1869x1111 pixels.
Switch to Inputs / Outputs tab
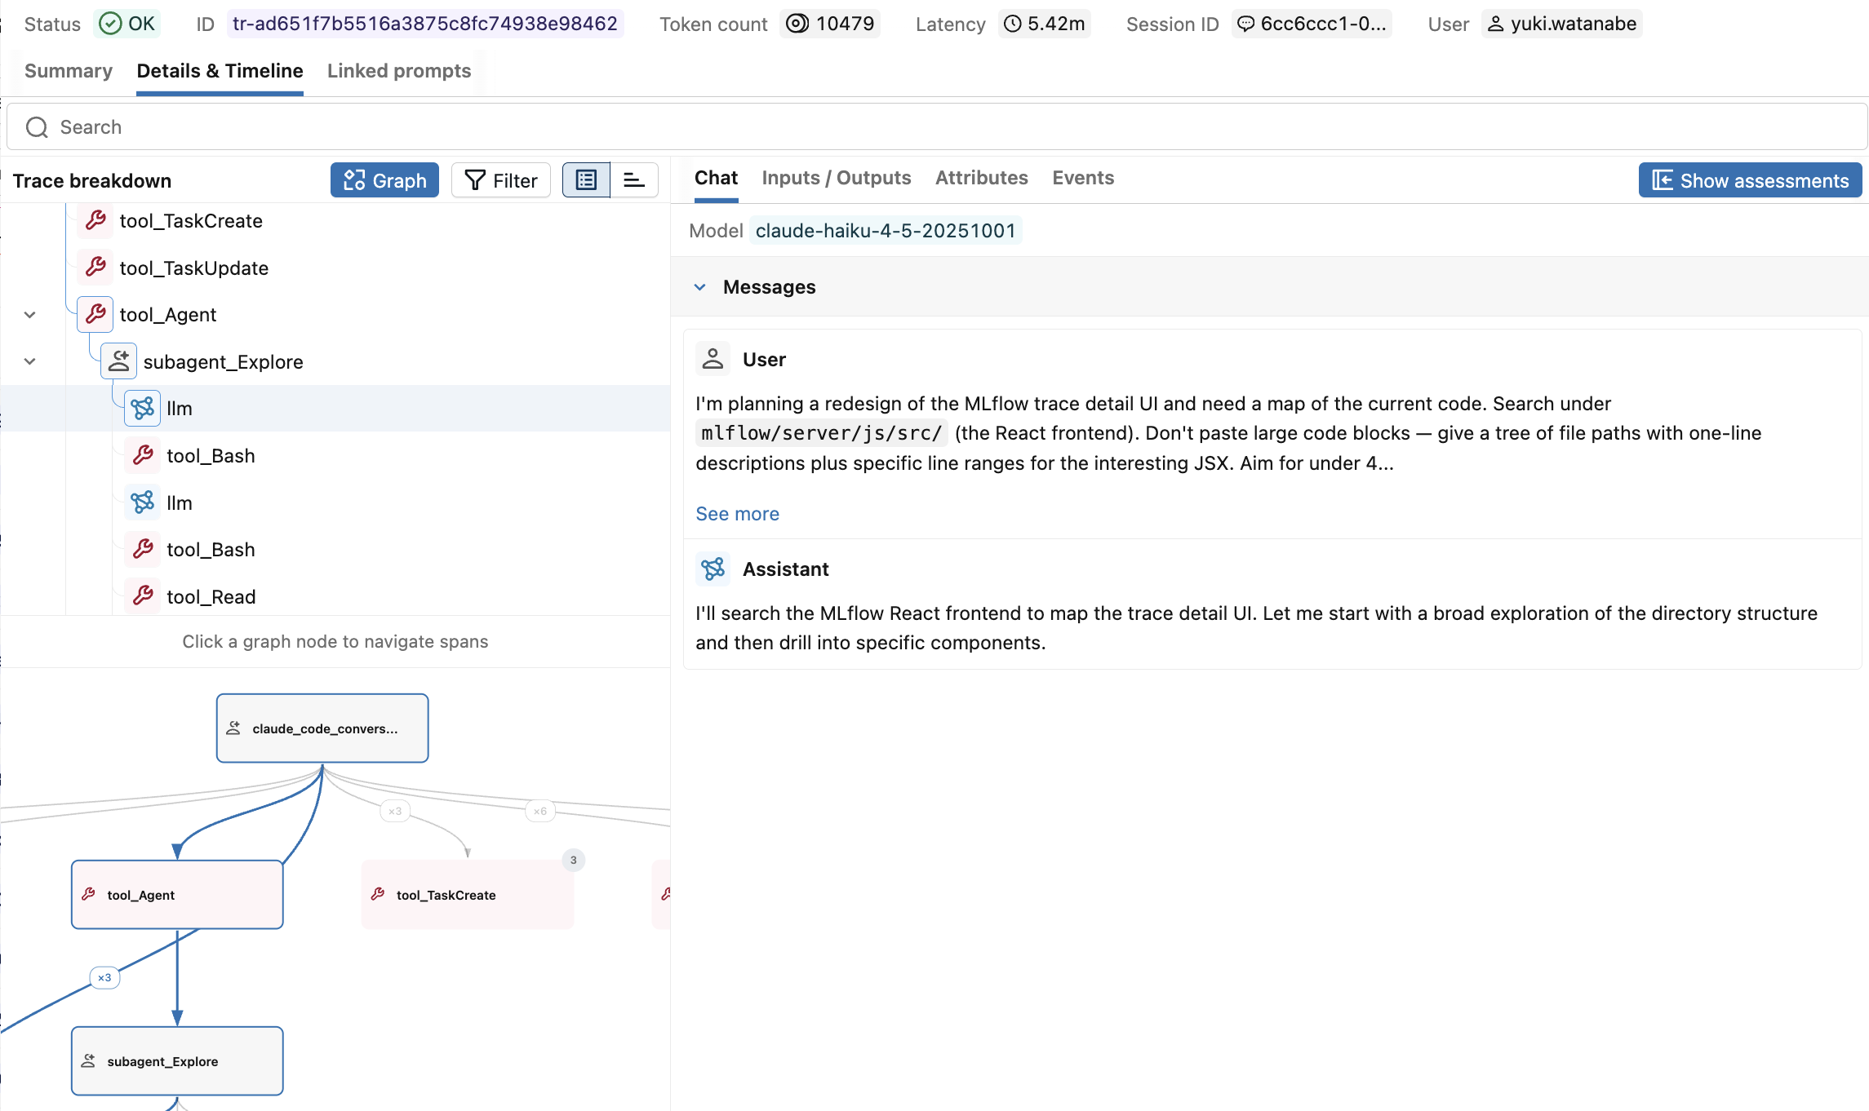click(x=837, y=178)
